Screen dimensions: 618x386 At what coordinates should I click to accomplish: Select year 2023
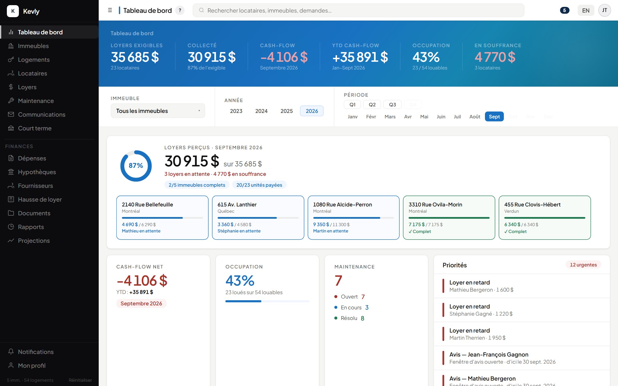(x=236, y=111)
